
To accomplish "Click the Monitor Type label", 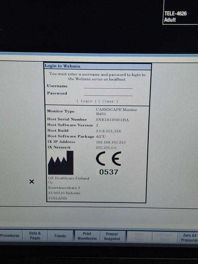I will click(x=61, y=111).
